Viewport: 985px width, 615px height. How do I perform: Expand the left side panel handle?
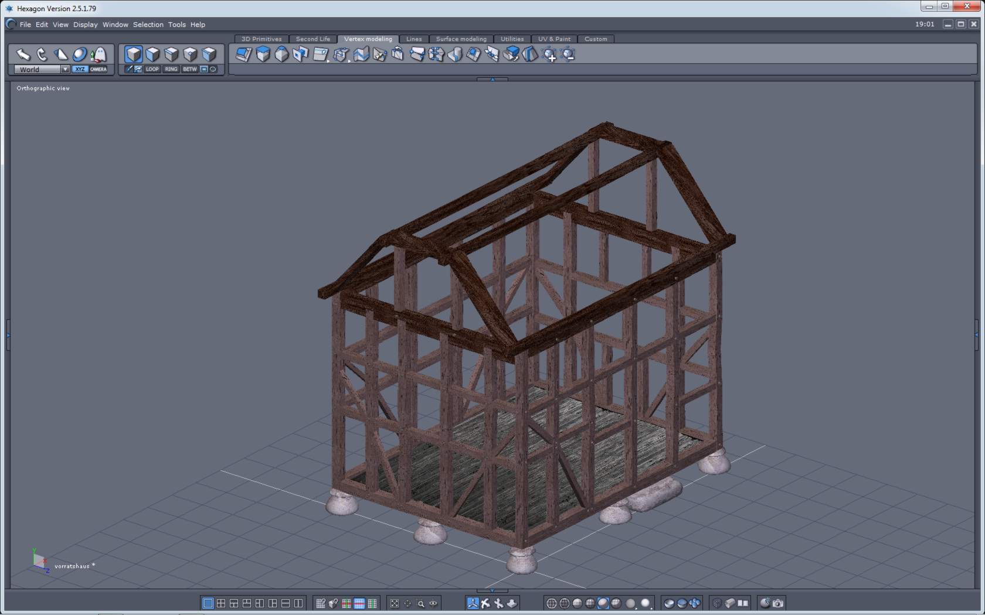click(8, 335)
